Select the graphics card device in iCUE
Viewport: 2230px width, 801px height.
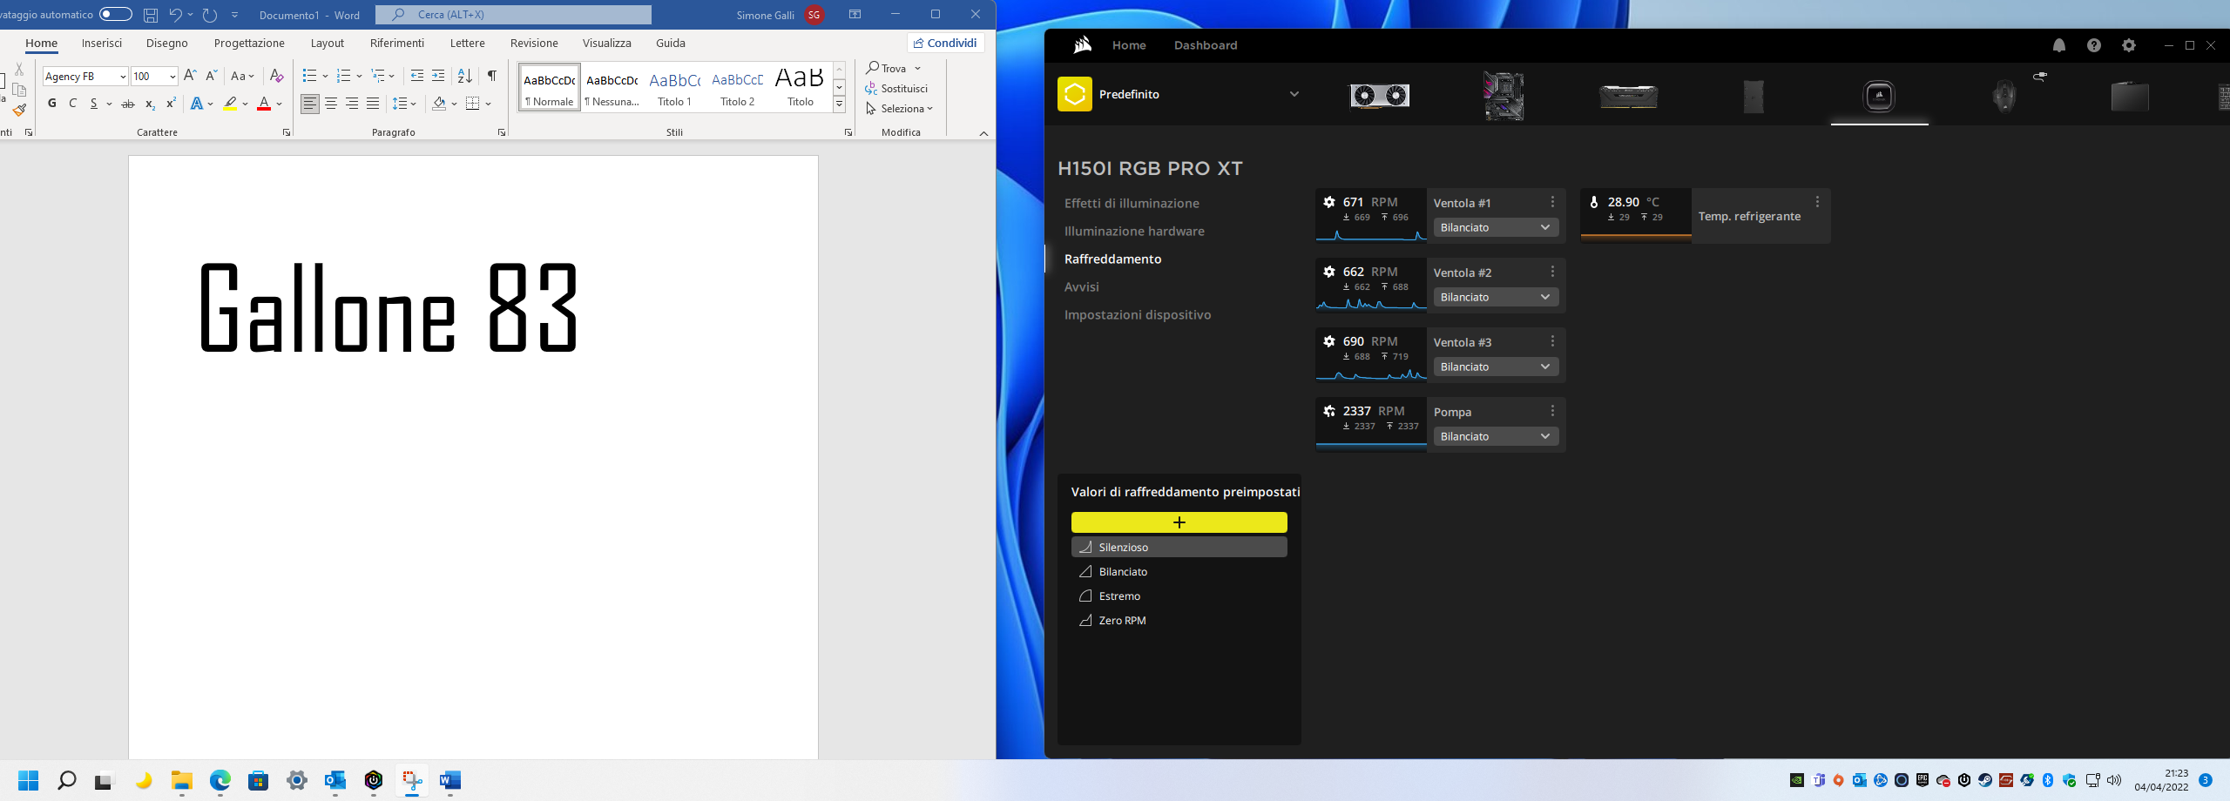point(1380,95)
